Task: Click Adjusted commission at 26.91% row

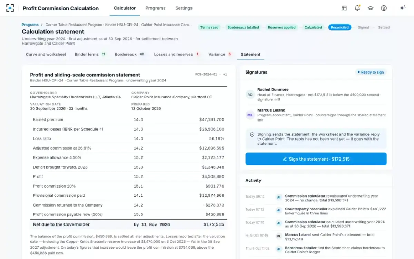Action: coord(128,148)
